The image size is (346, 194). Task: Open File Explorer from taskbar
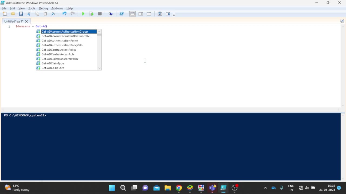[168, 188]
